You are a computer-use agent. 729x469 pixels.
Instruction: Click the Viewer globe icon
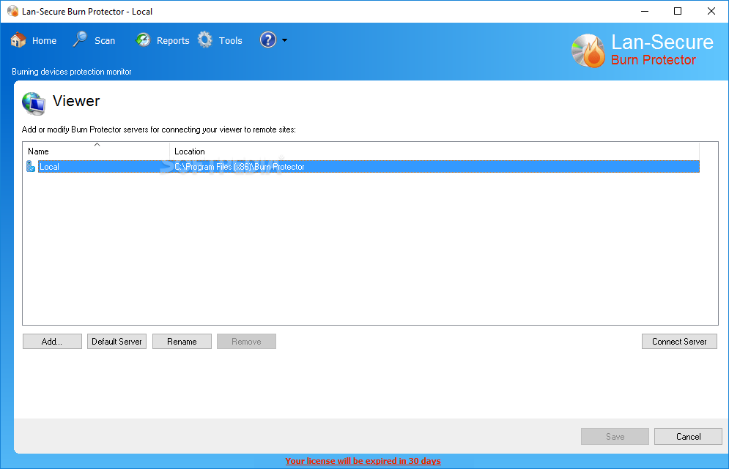(x=34, y=104)
